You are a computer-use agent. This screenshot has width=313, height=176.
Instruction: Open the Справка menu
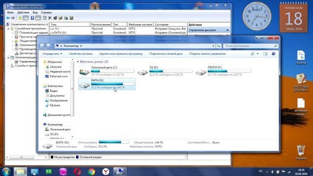point(46,12)
